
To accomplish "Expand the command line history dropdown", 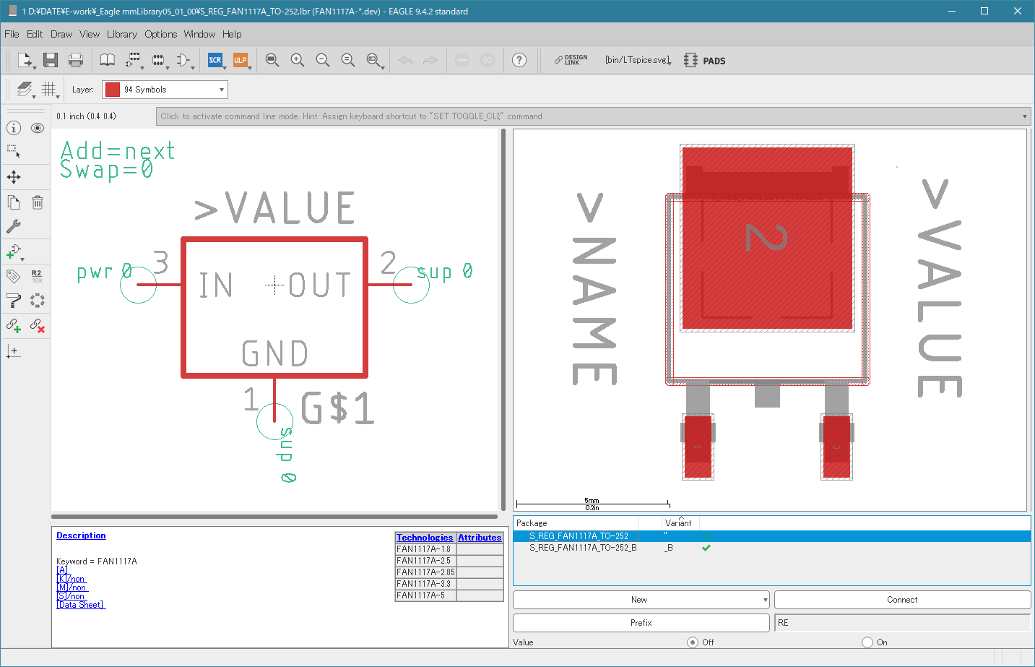I will (x=1024, y=116).
